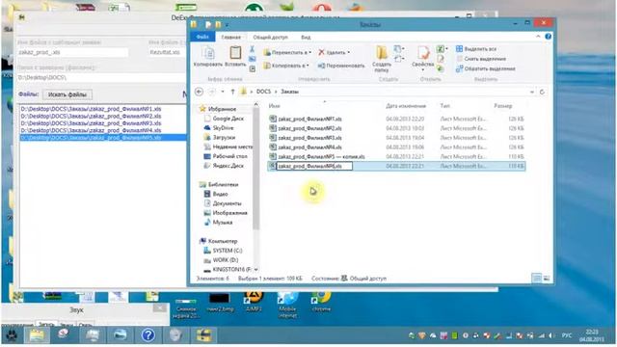The width and height of the screenshot is (617, 347).
Task: Open the Open-with dropdown next to Excel icon
Action: coord(447,49)
